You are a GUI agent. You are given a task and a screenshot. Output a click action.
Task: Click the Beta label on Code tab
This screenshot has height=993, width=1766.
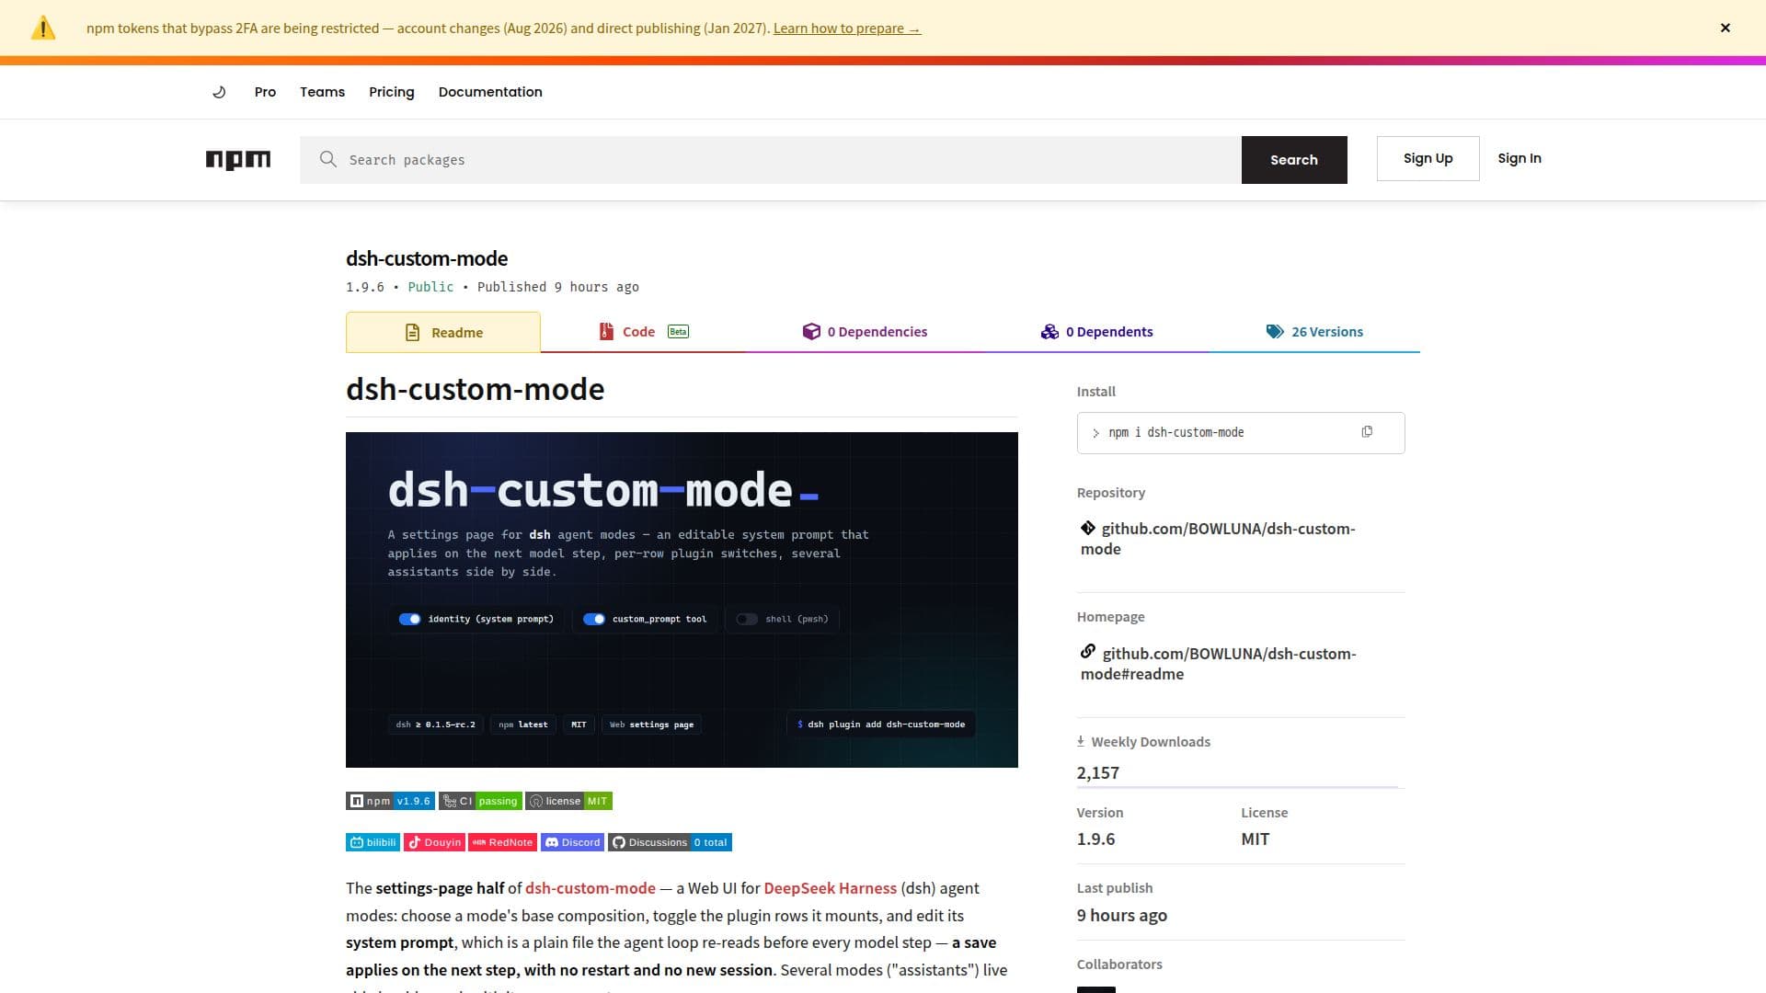[678, 332]
